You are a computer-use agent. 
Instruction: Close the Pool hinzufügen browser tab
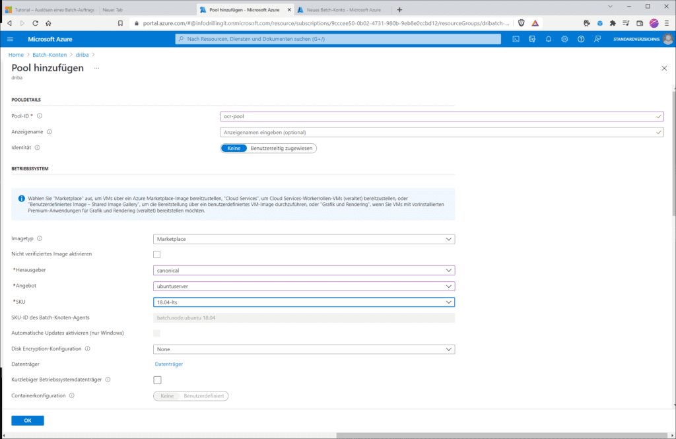(289, 9)
